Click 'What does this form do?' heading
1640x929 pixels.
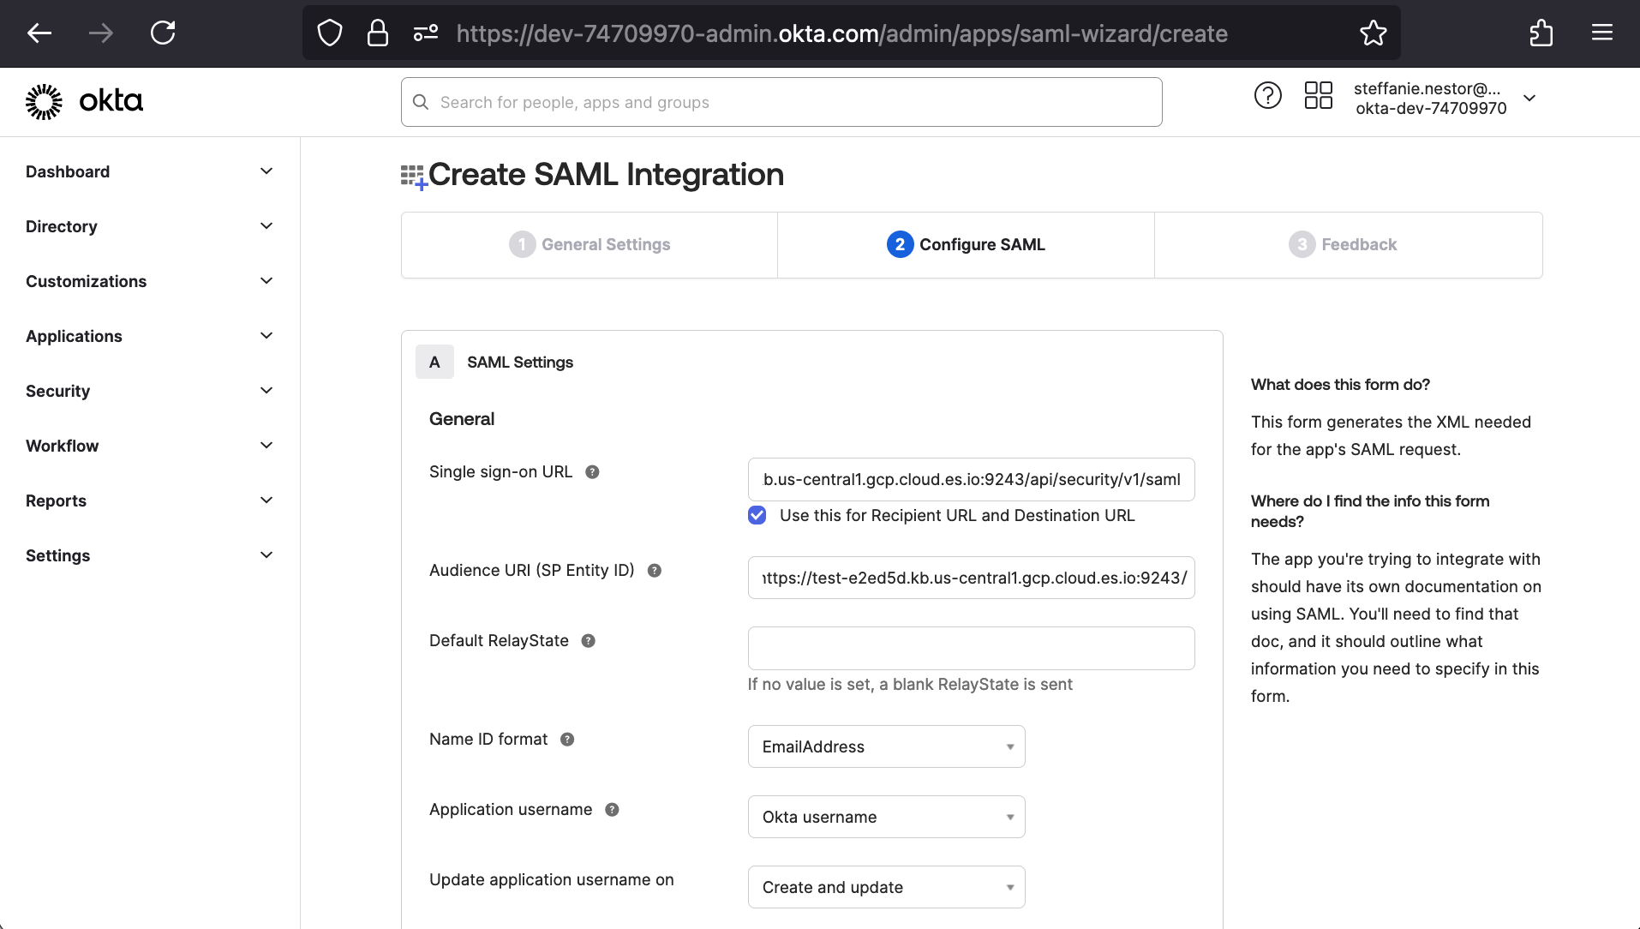[1340, 385]
